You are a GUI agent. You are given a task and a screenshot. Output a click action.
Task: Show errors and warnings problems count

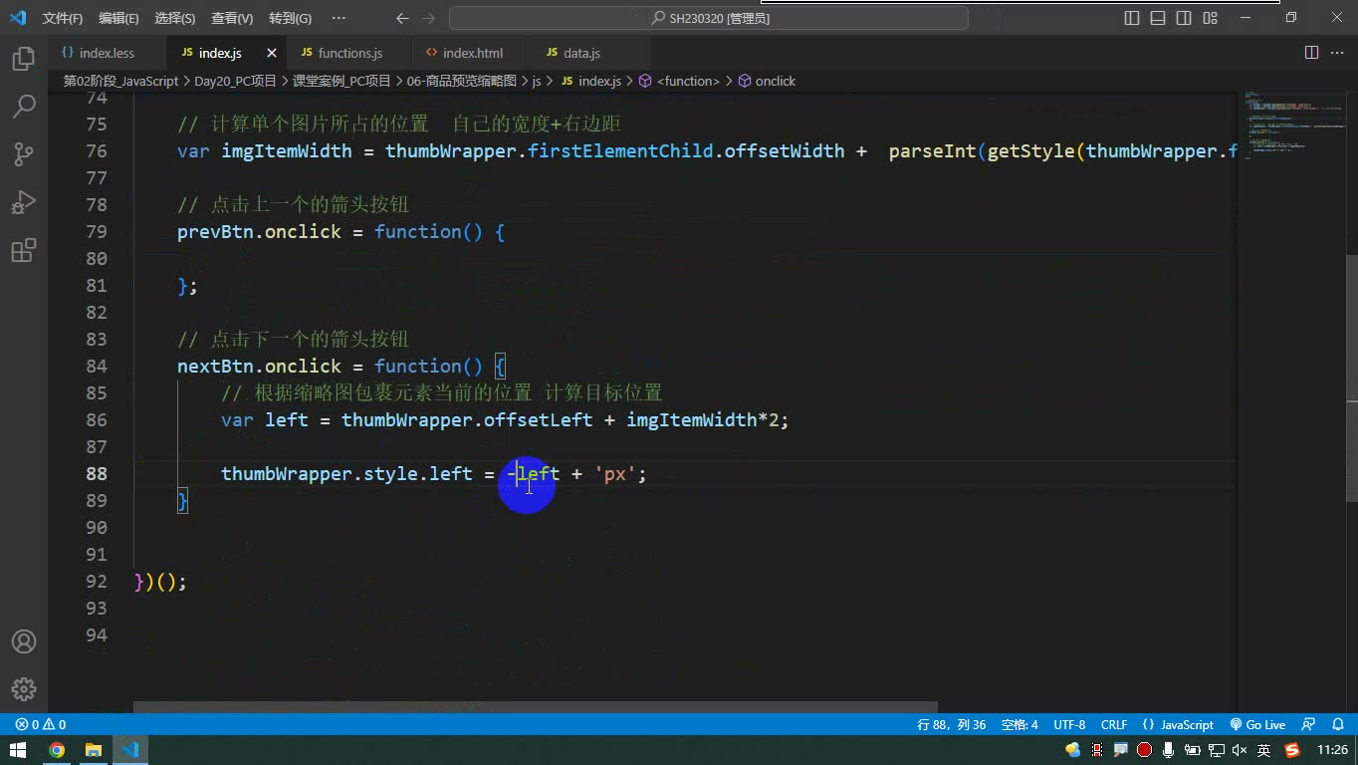pos(41,724)
